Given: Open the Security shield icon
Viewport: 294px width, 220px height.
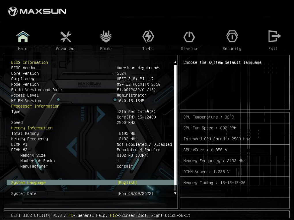Looking at the screenshot, I should (232, 37).
